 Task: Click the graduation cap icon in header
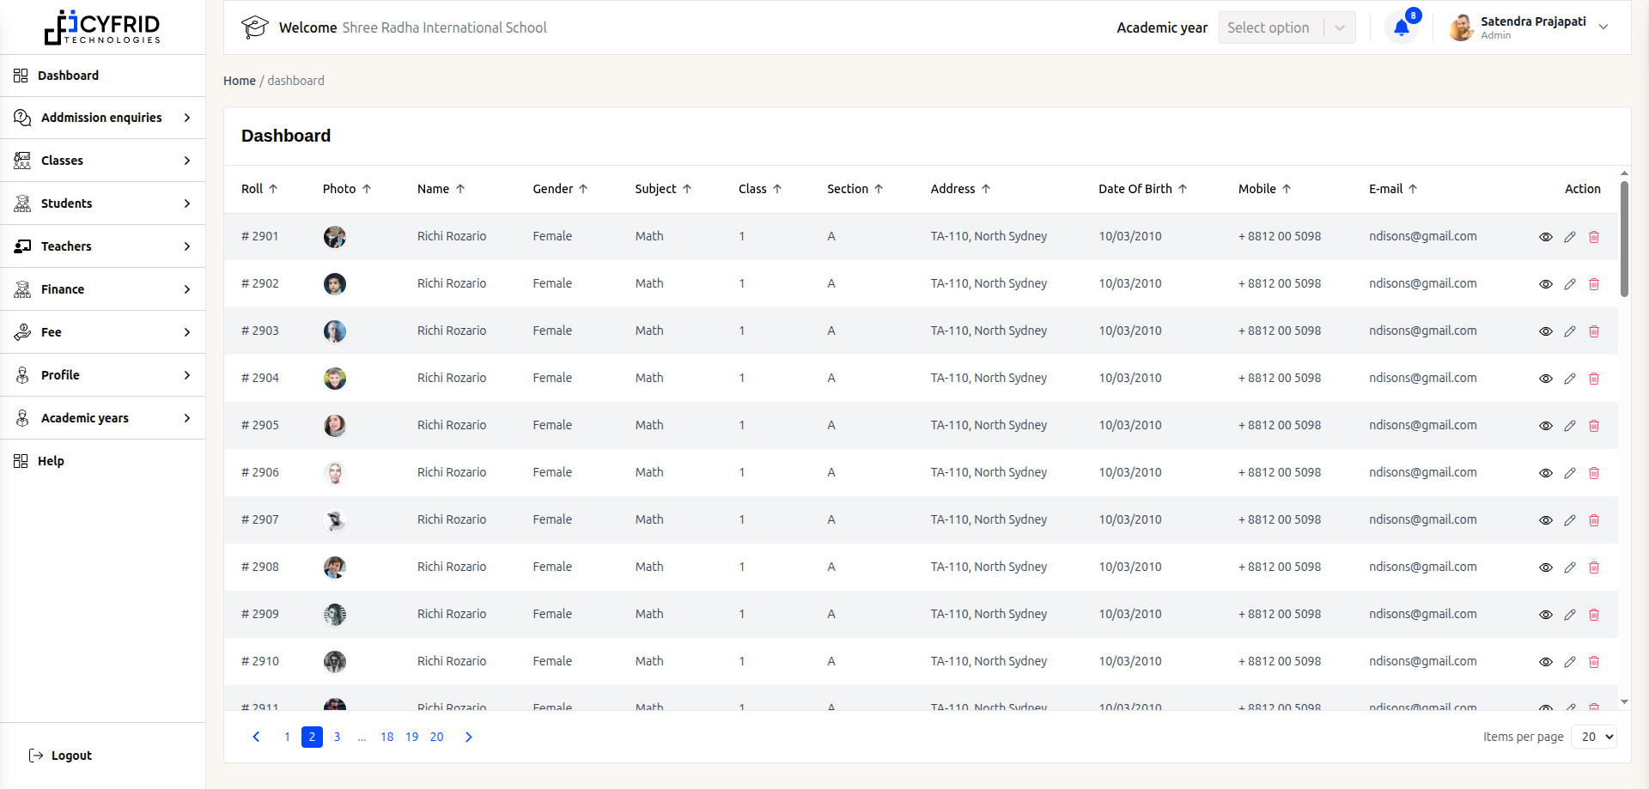click(254, 27)
